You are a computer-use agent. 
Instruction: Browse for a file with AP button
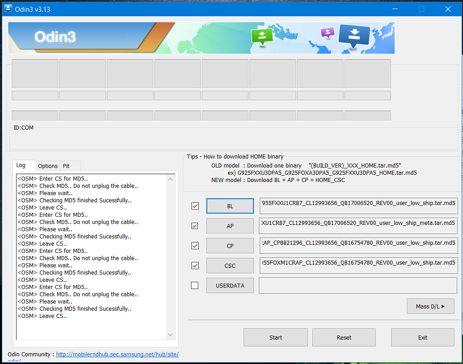click(230, 226)
